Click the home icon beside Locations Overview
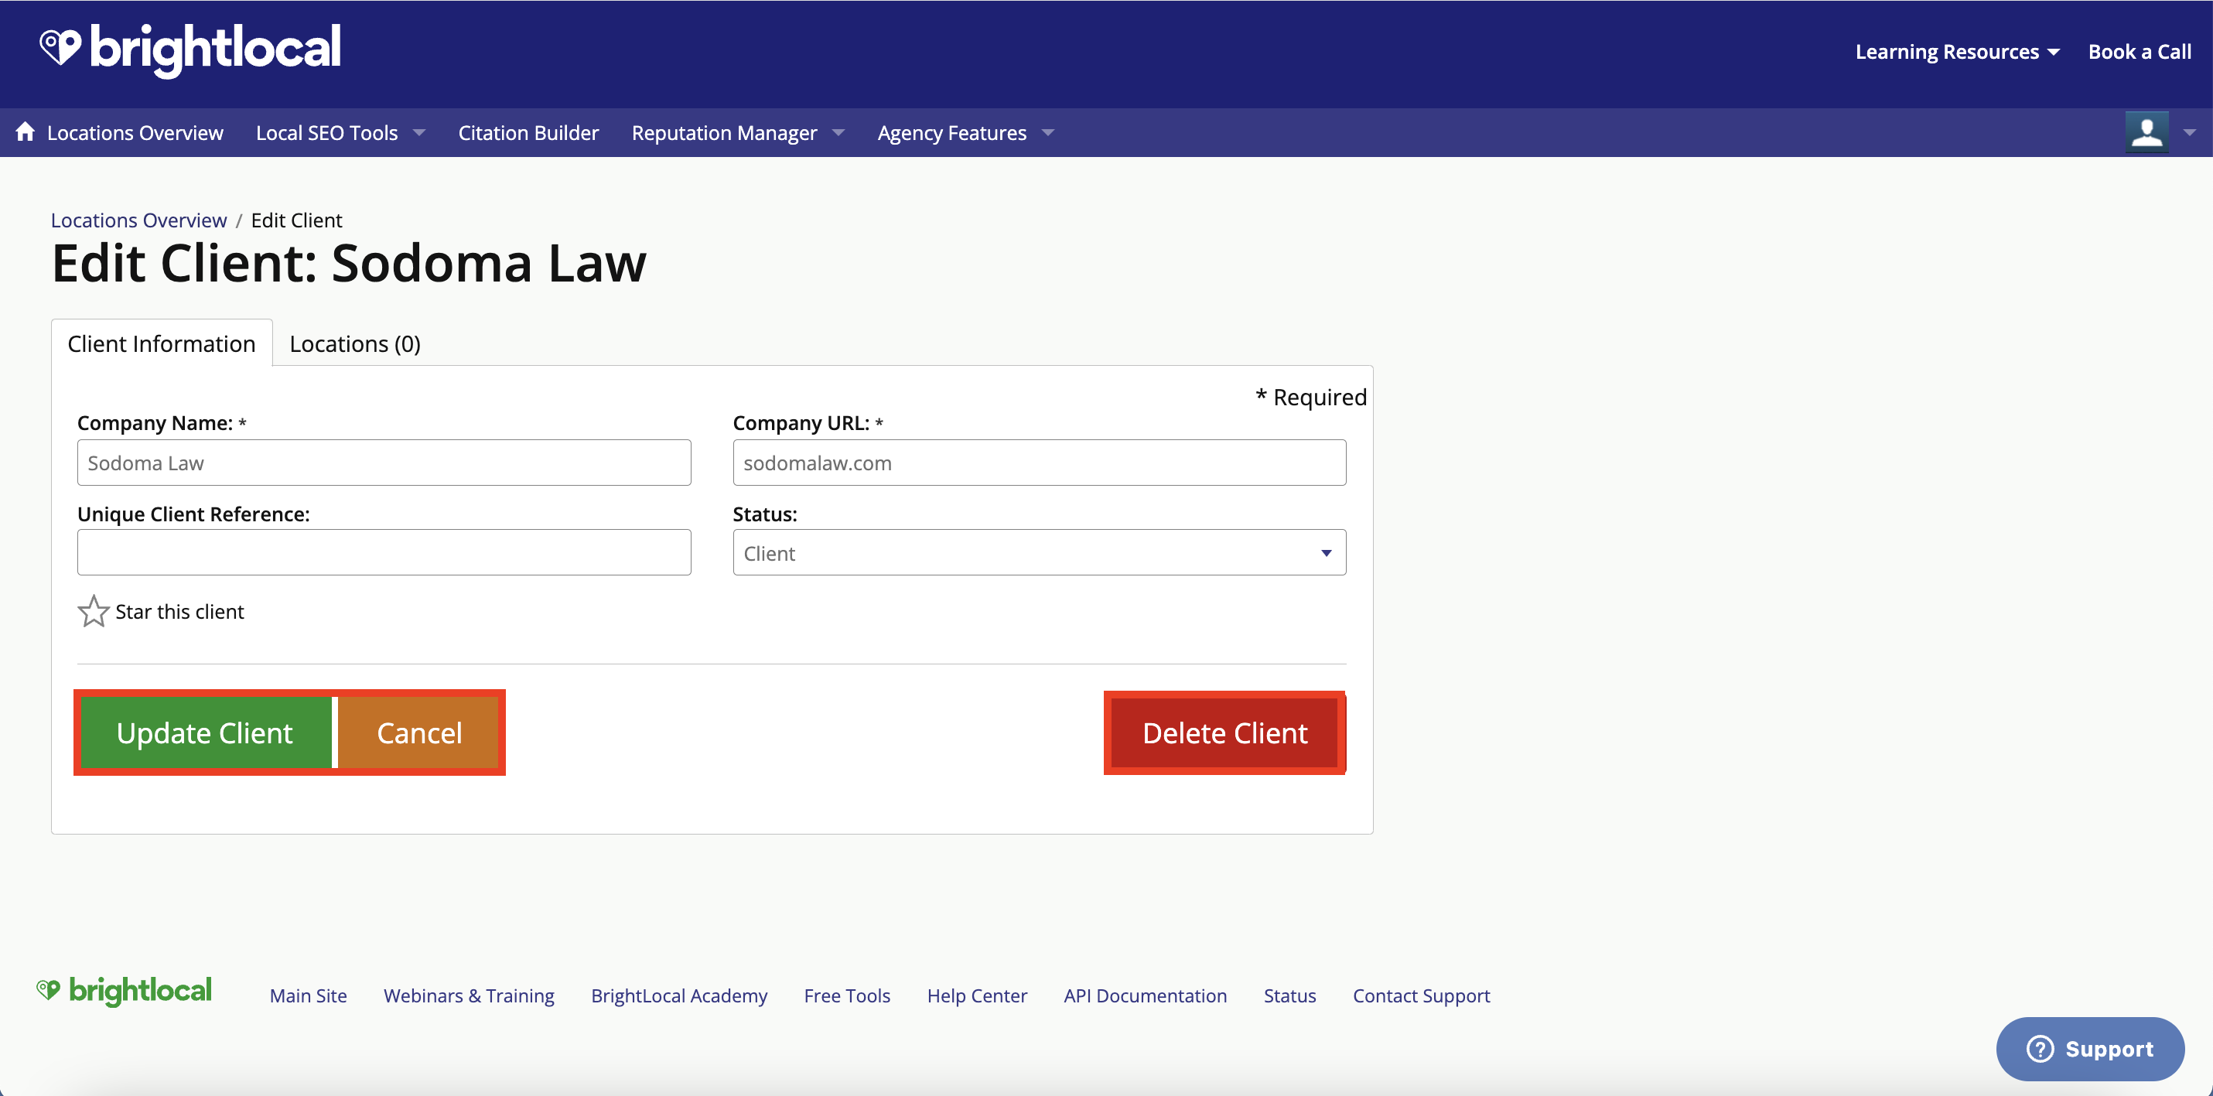 (25, 131)
